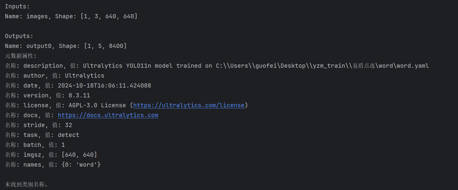
Task: Click the stride value 32
Action: [69, 125]
